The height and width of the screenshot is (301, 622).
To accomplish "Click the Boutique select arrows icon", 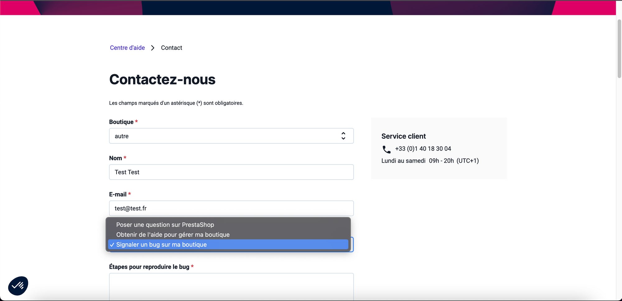I will pos(343,136).
